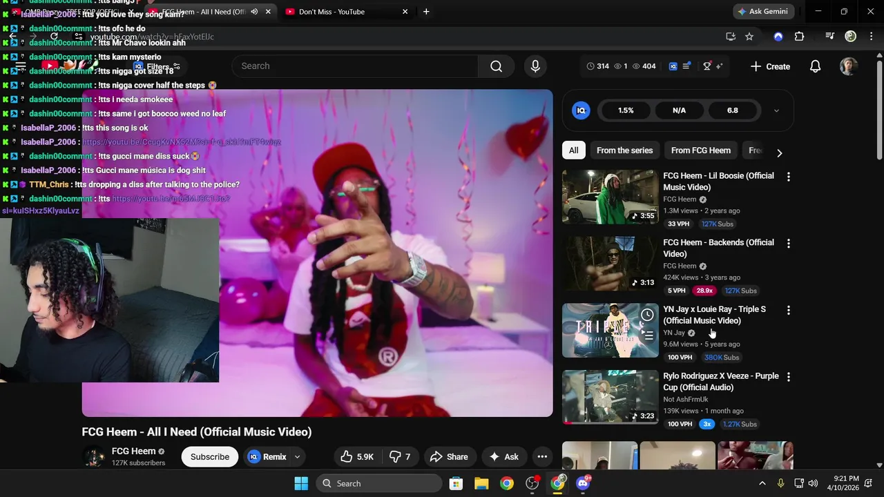Click the Ask button under video
Screen dimensions: 884x497
click(504, 457)
